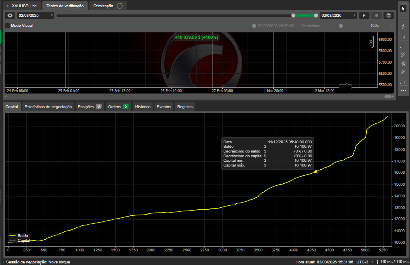This screenshot has width=410, height=265.
Task: Enable the Modo Visual checkbox
Action: click(7, 26)
